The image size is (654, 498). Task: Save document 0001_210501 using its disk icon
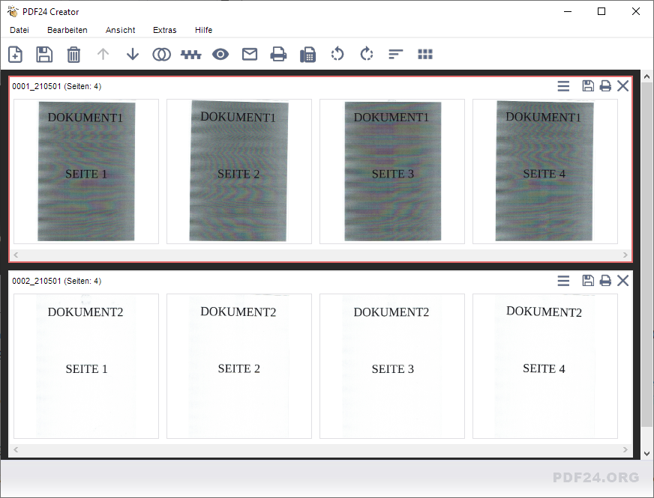pos(588,86)
